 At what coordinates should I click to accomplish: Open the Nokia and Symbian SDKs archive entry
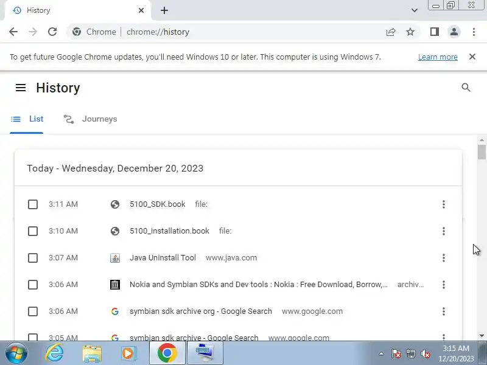click(x=258, y=285)
